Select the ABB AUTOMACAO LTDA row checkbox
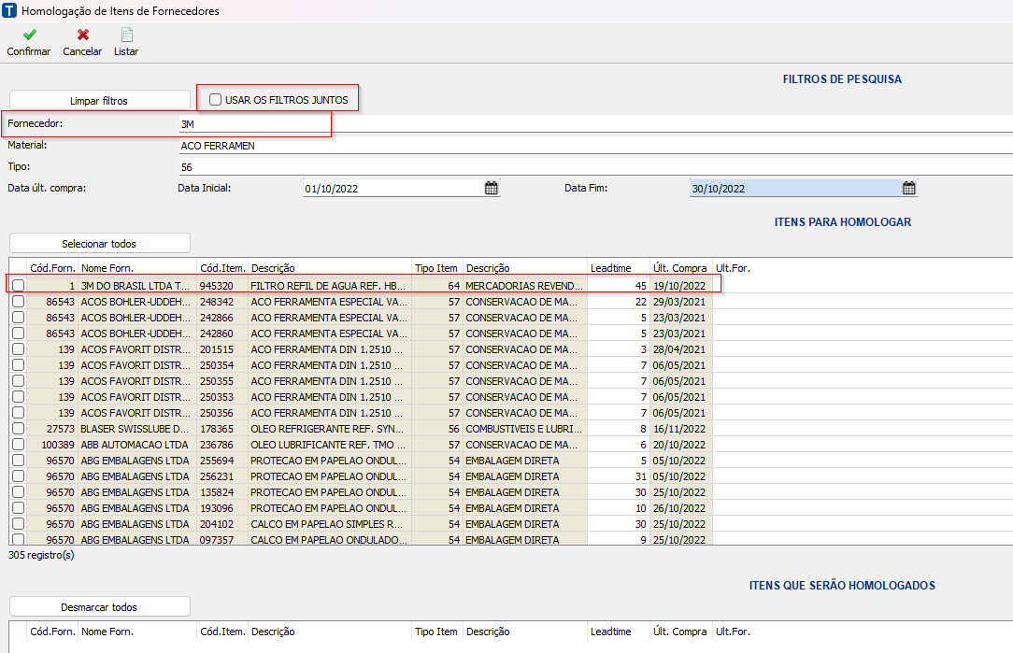Screen dimensions: 1013x653 point(18,444)
